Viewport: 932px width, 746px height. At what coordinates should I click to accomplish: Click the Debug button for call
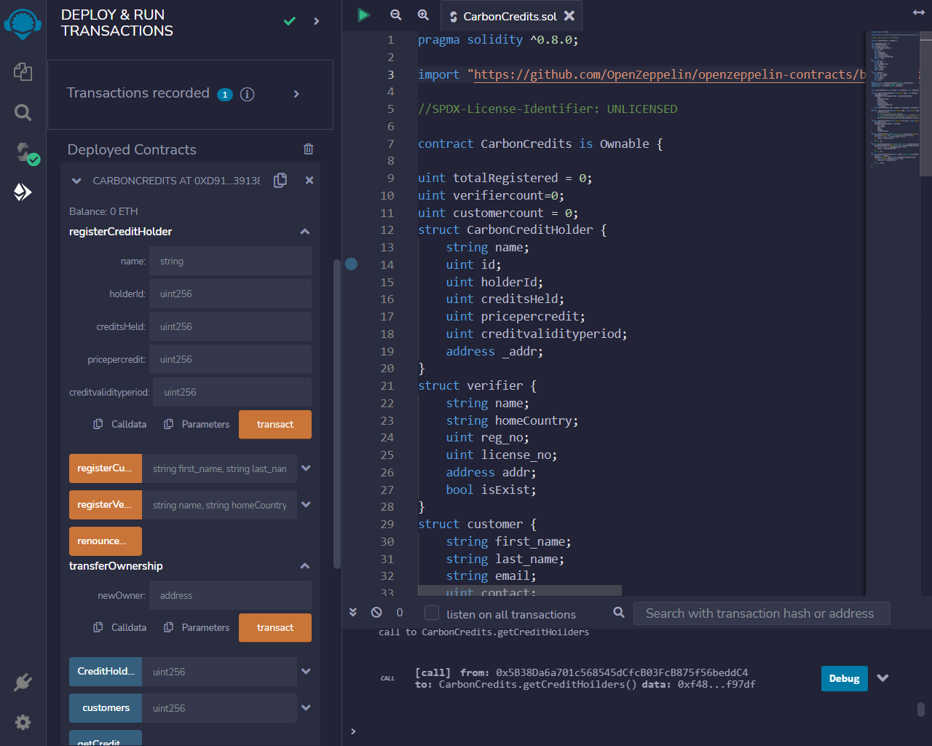point(844,678)
